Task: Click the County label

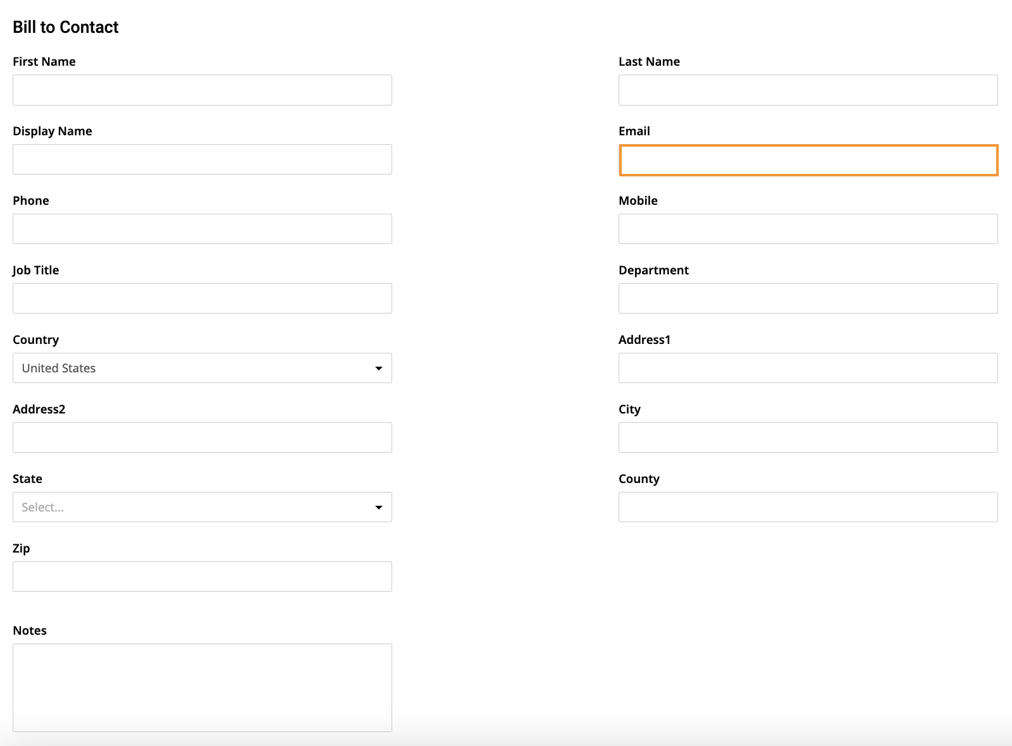Action: 639,479
